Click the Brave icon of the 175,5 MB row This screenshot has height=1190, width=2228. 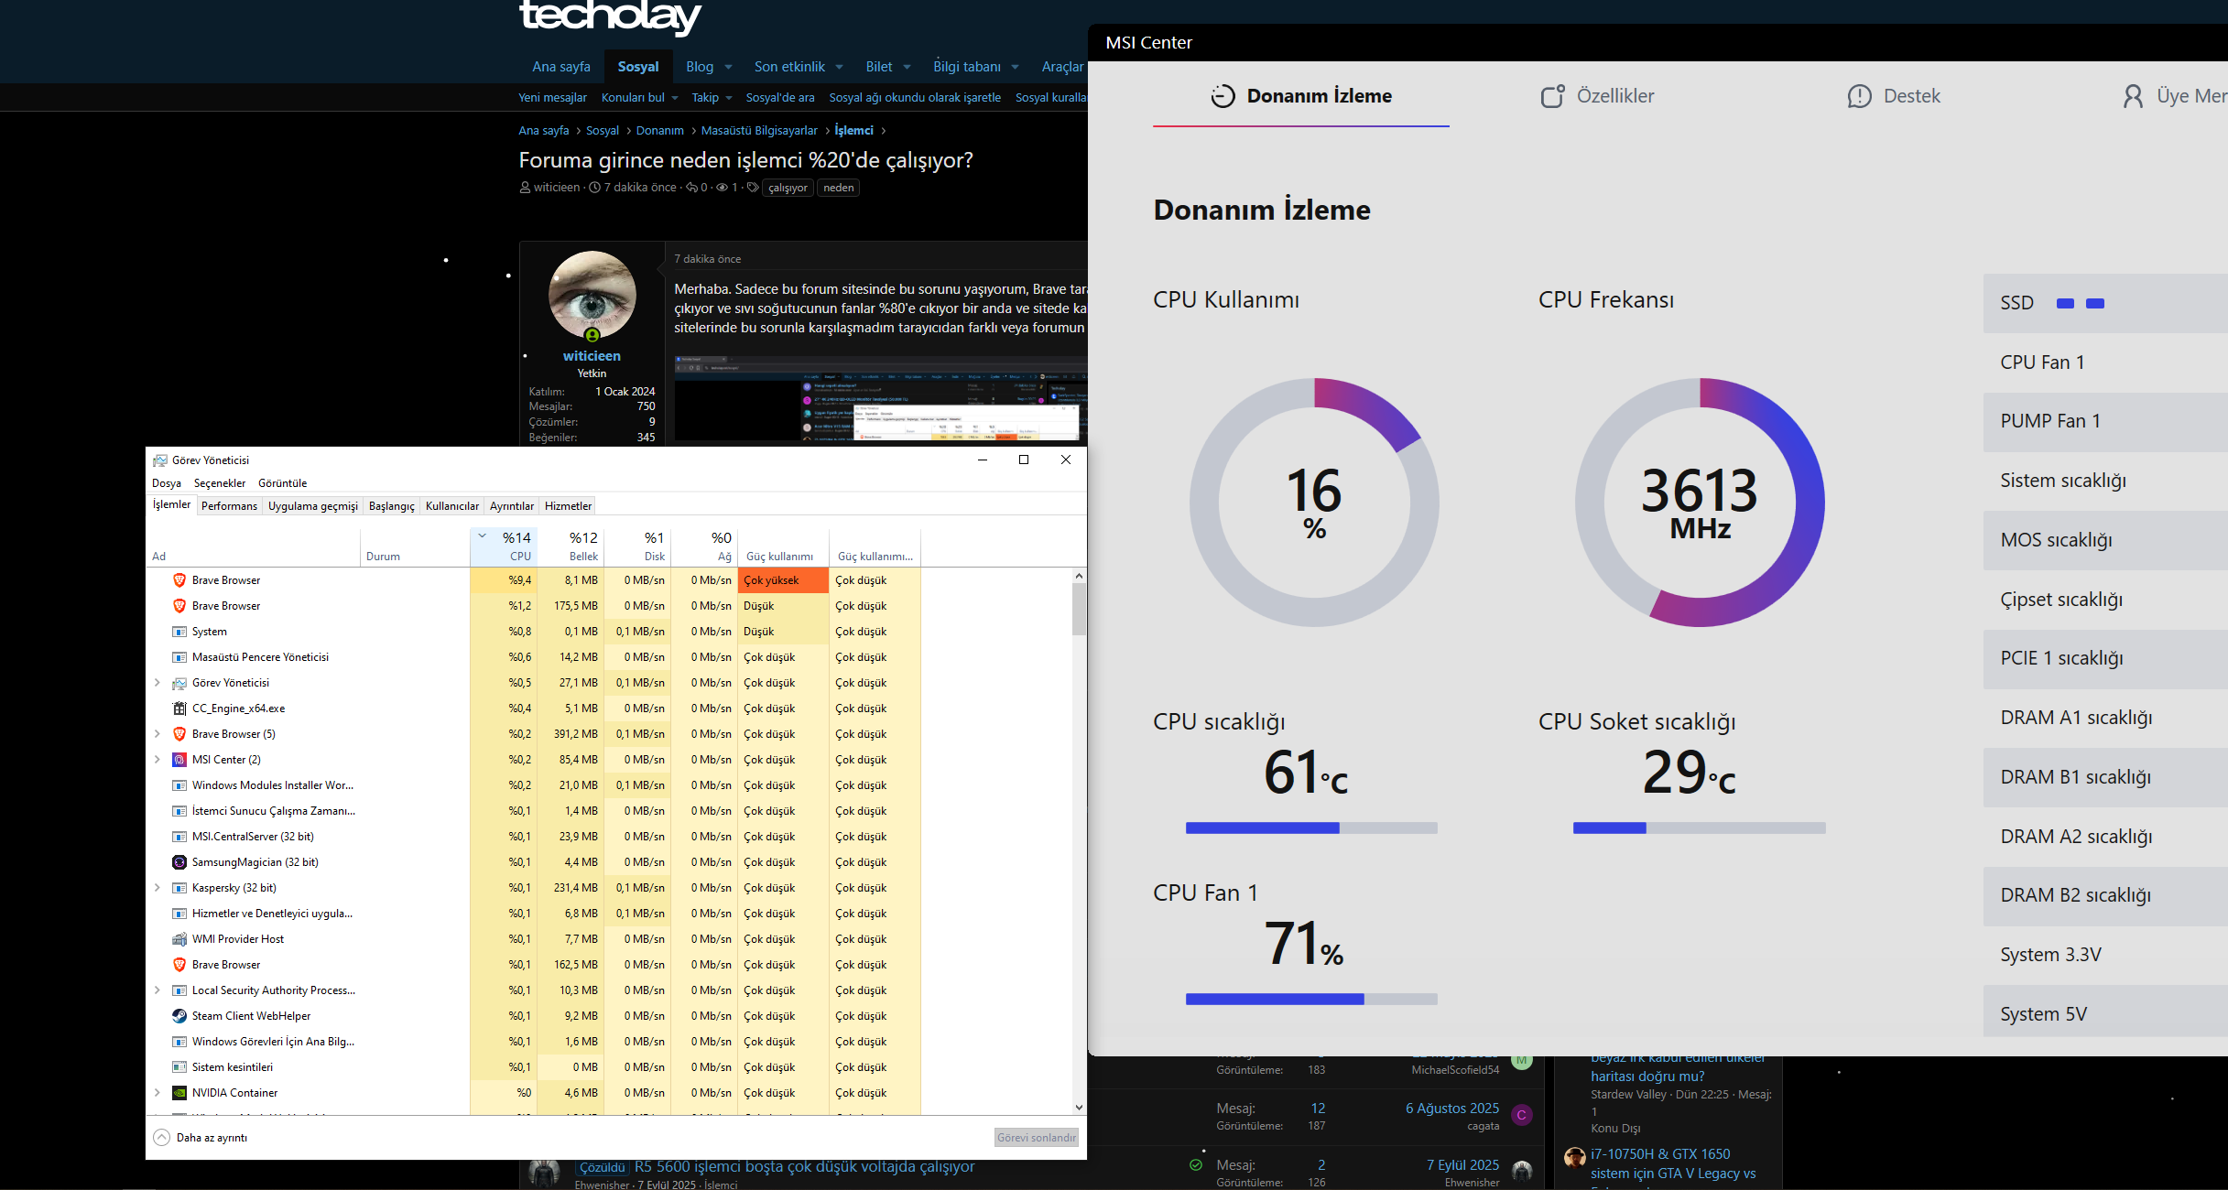[x=179, y=606]
